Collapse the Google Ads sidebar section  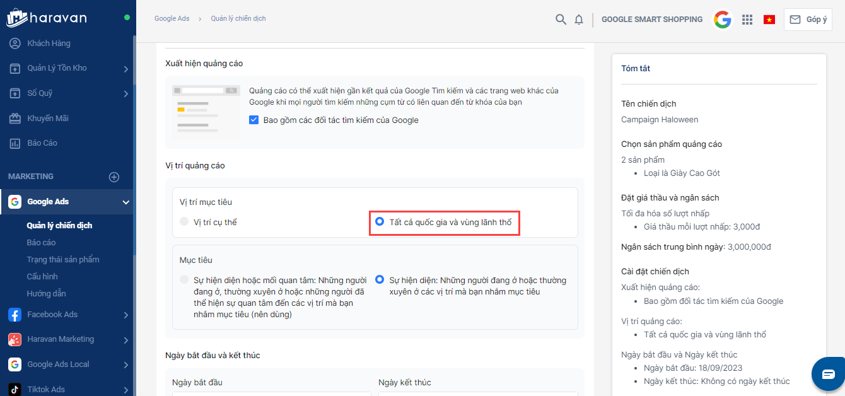[125, 202]
